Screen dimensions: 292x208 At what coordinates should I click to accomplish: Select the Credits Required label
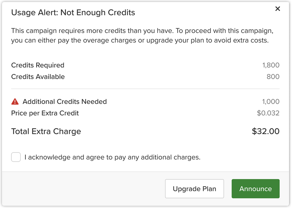pyautogui.click(x=38, y=65)
